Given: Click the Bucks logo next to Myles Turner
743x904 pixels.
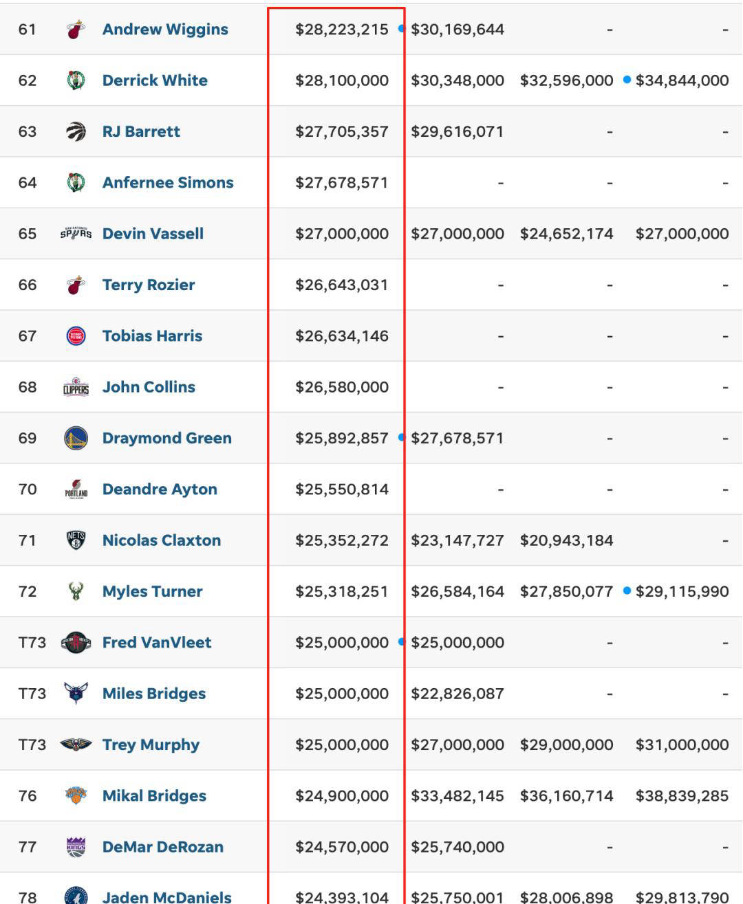Looking at the screenshot, I should [76, 591].
